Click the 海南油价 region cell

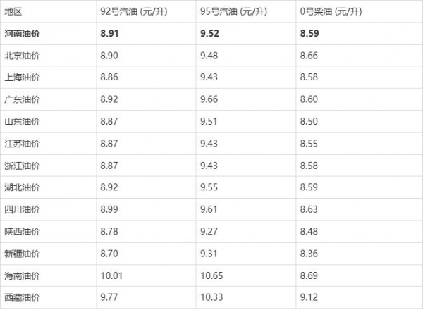pyautogui.click(x=22, y=275)
